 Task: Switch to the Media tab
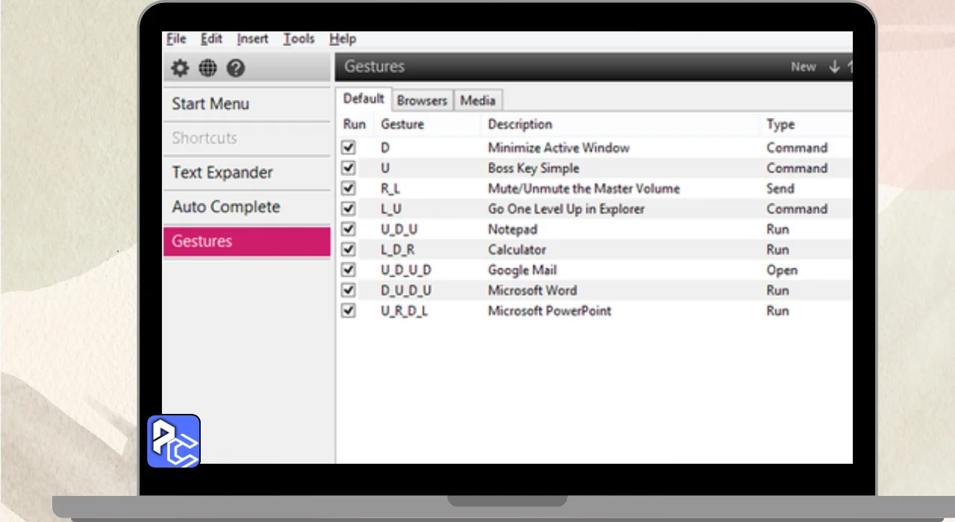(x=477, y=101)
